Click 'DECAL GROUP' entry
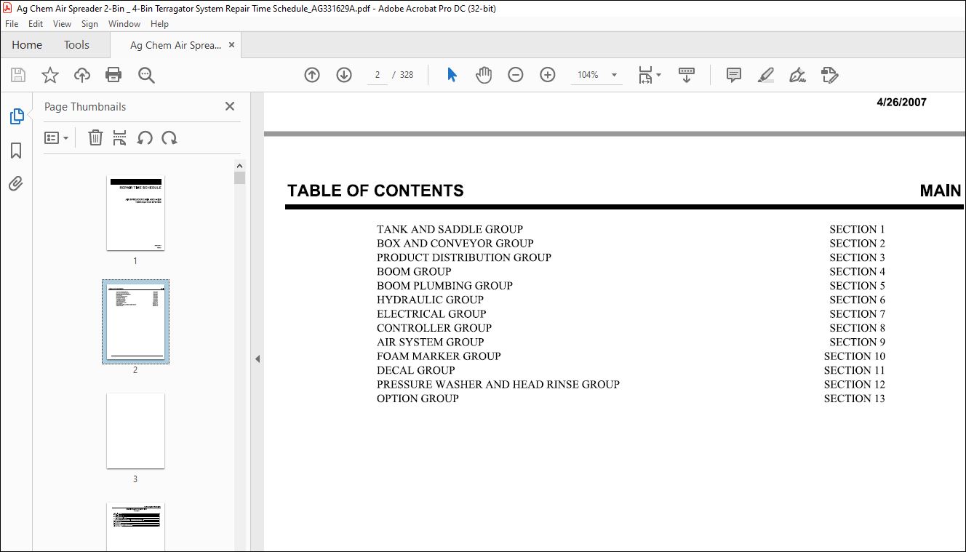 point(416,370)
